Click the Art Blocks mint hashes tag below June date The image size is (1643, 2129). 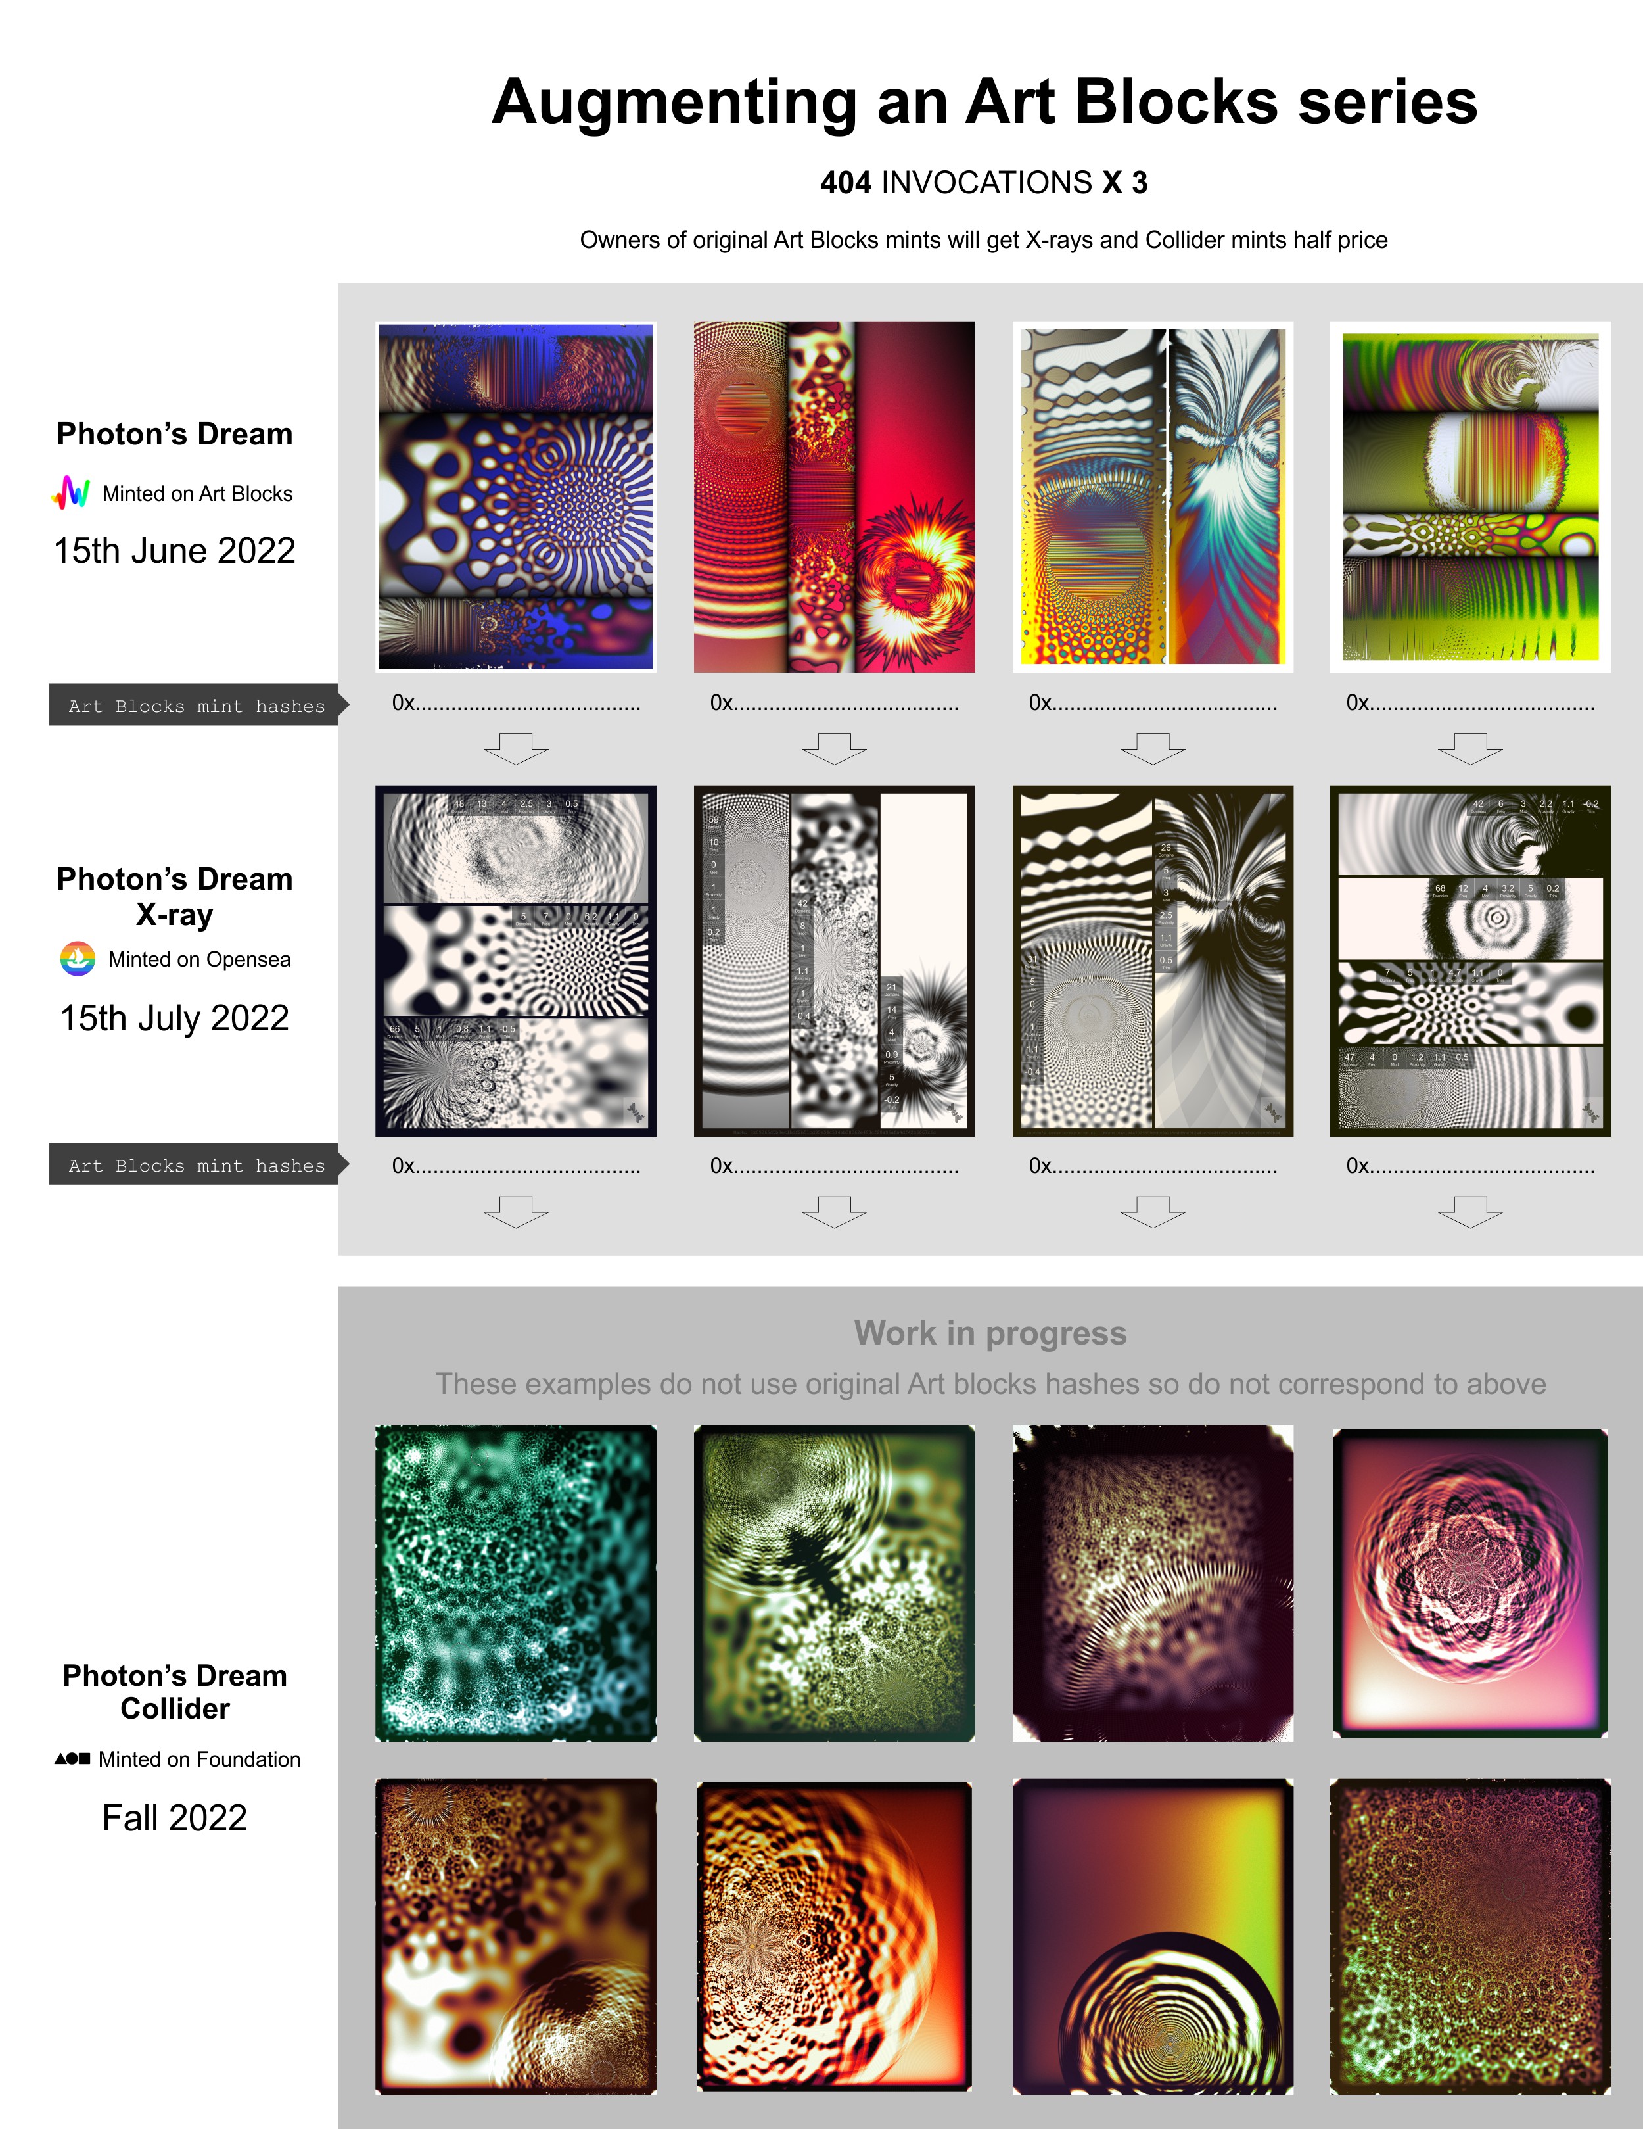pyautogui.click(x=198, y=705)
